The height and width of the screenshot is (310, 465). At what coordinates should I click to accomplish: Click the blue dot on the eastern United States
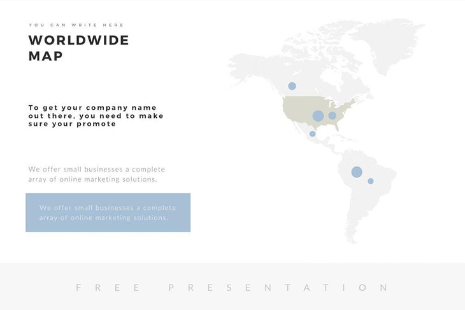[x=332, y=115]
